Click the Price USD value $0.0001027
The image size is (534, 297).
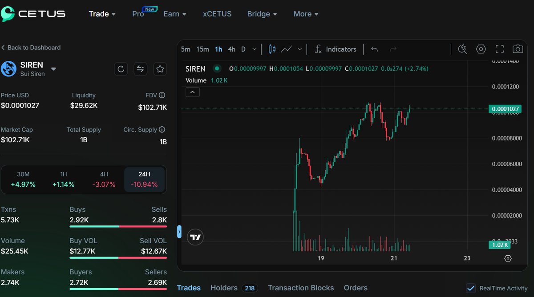20,105
